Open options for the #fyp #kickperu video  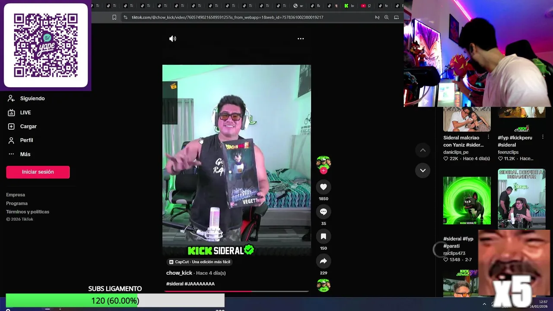[543, 137]
